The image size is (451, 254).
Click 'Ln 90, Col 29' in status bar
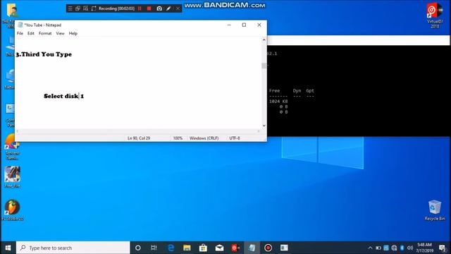pos(139,138)
